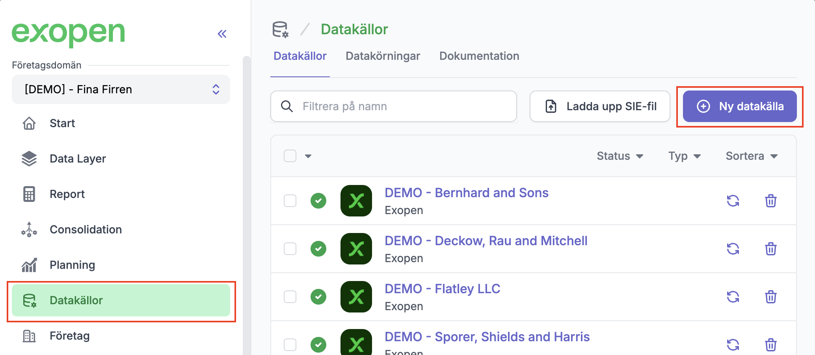Check the box for DEMO - Bernhard and Sons
The height and width of the screenshot is (355, 815).
(290, 201)
